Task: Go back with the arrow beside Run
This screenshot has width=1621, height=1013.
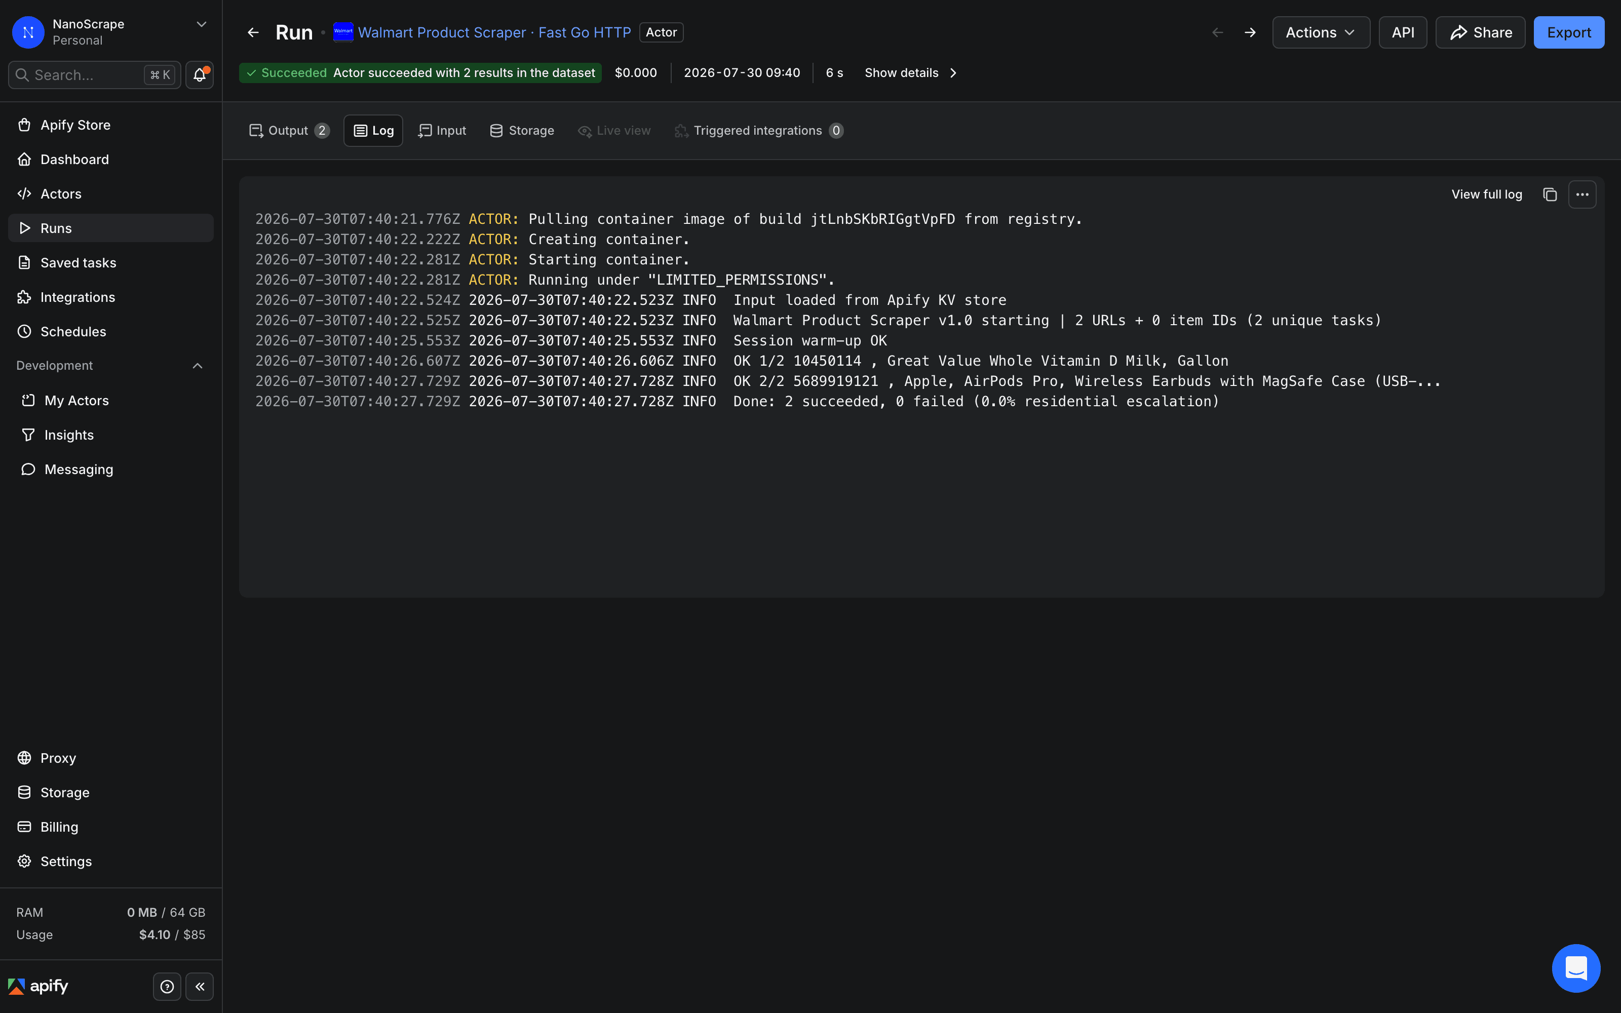Action: click(x=253, y=32)
